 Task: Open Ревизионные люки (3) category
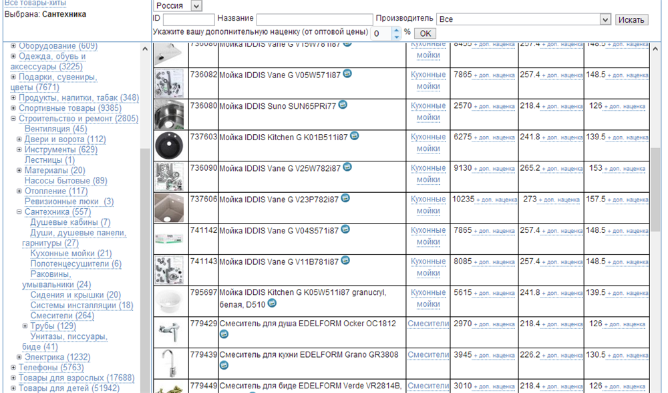pos(69,202)
